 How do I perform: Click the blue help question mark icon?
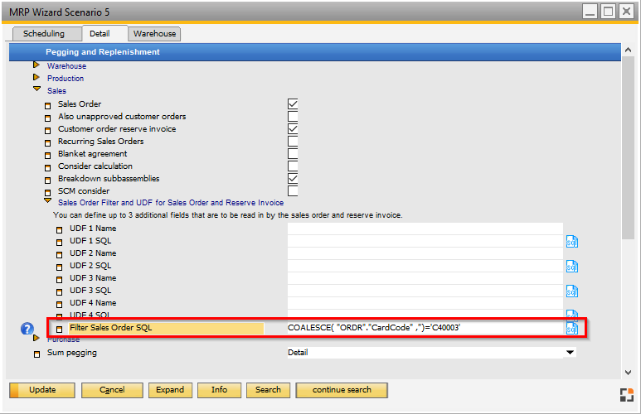tap(27, 329)
